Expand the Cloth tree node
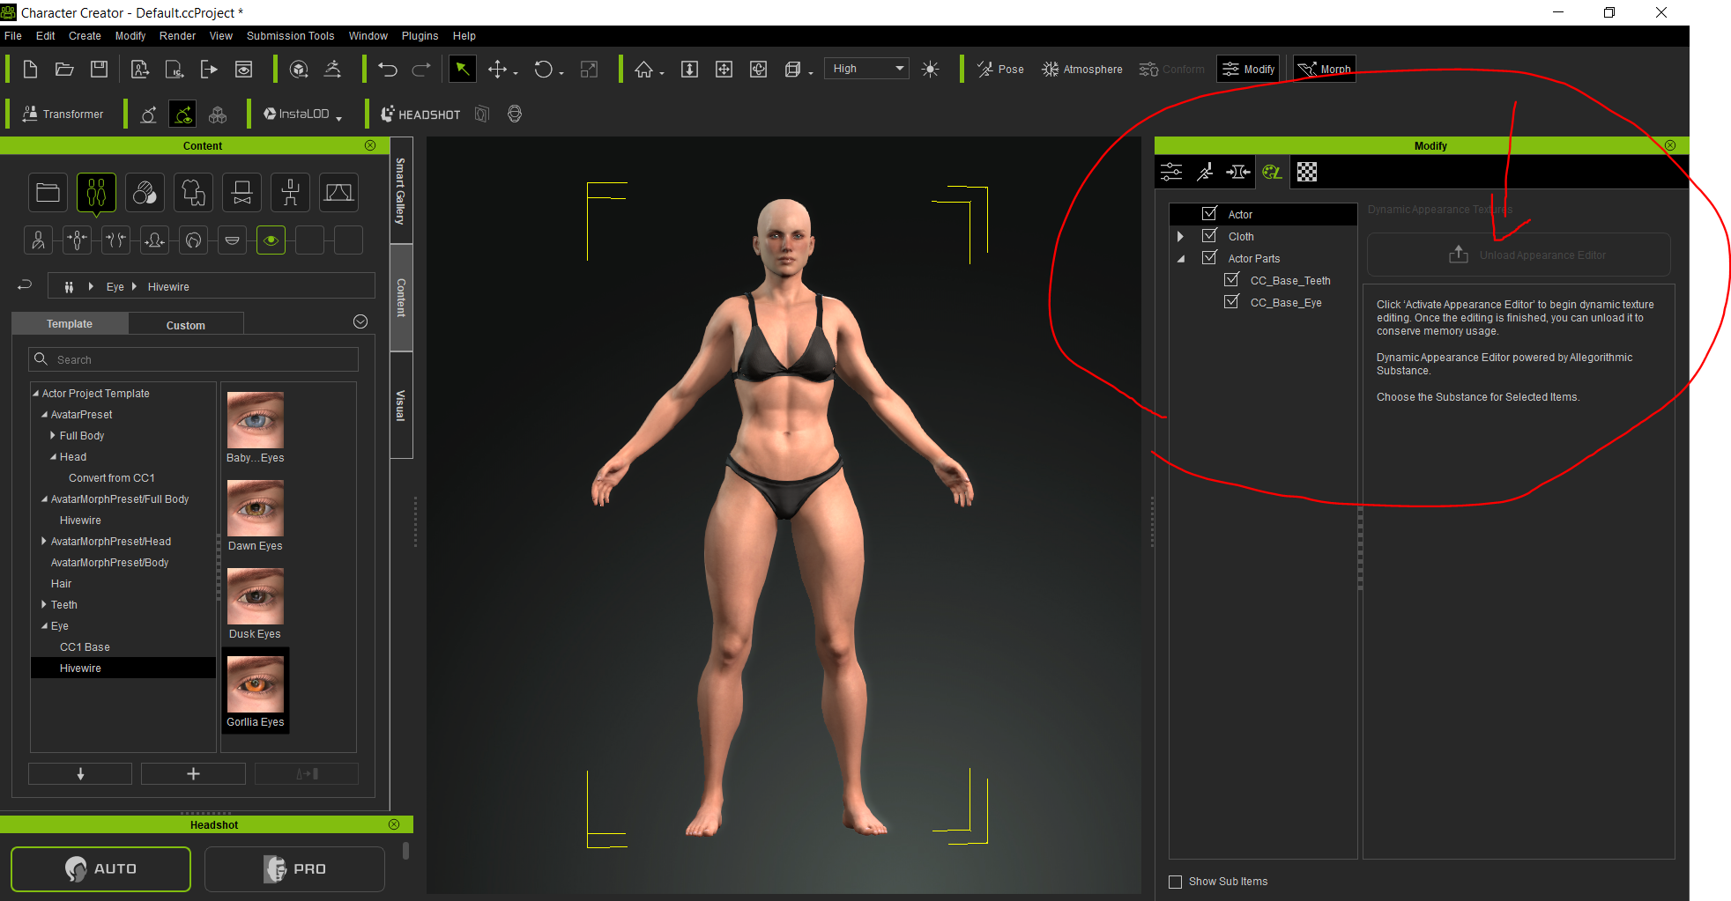The width and height of the screenshot is (1731, 901). [1180, 236]
